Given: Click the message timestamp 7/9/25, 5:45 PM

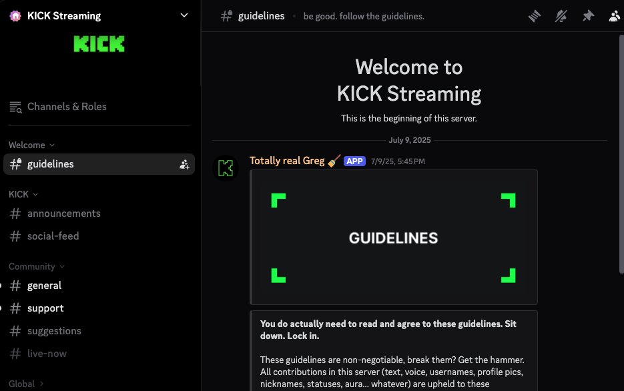Looking at the screenshot, I should [398, 161].
